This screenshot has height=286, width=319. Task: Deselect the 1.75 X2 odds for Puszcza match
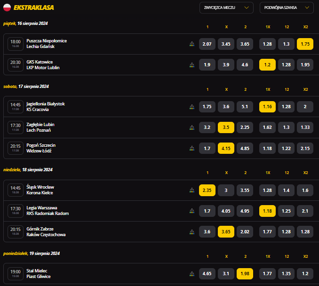(x=305, y=44)
